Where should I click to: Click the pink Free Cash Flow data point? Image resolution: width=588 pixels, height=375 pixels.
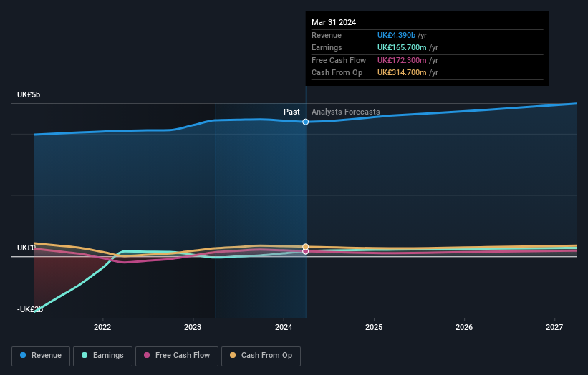pyautogui.click(x=306, y=251)
